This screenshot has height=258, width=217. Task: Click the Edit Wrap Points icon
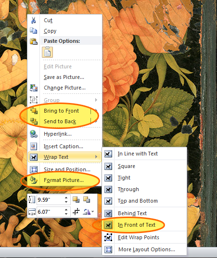tap(108, 237)
